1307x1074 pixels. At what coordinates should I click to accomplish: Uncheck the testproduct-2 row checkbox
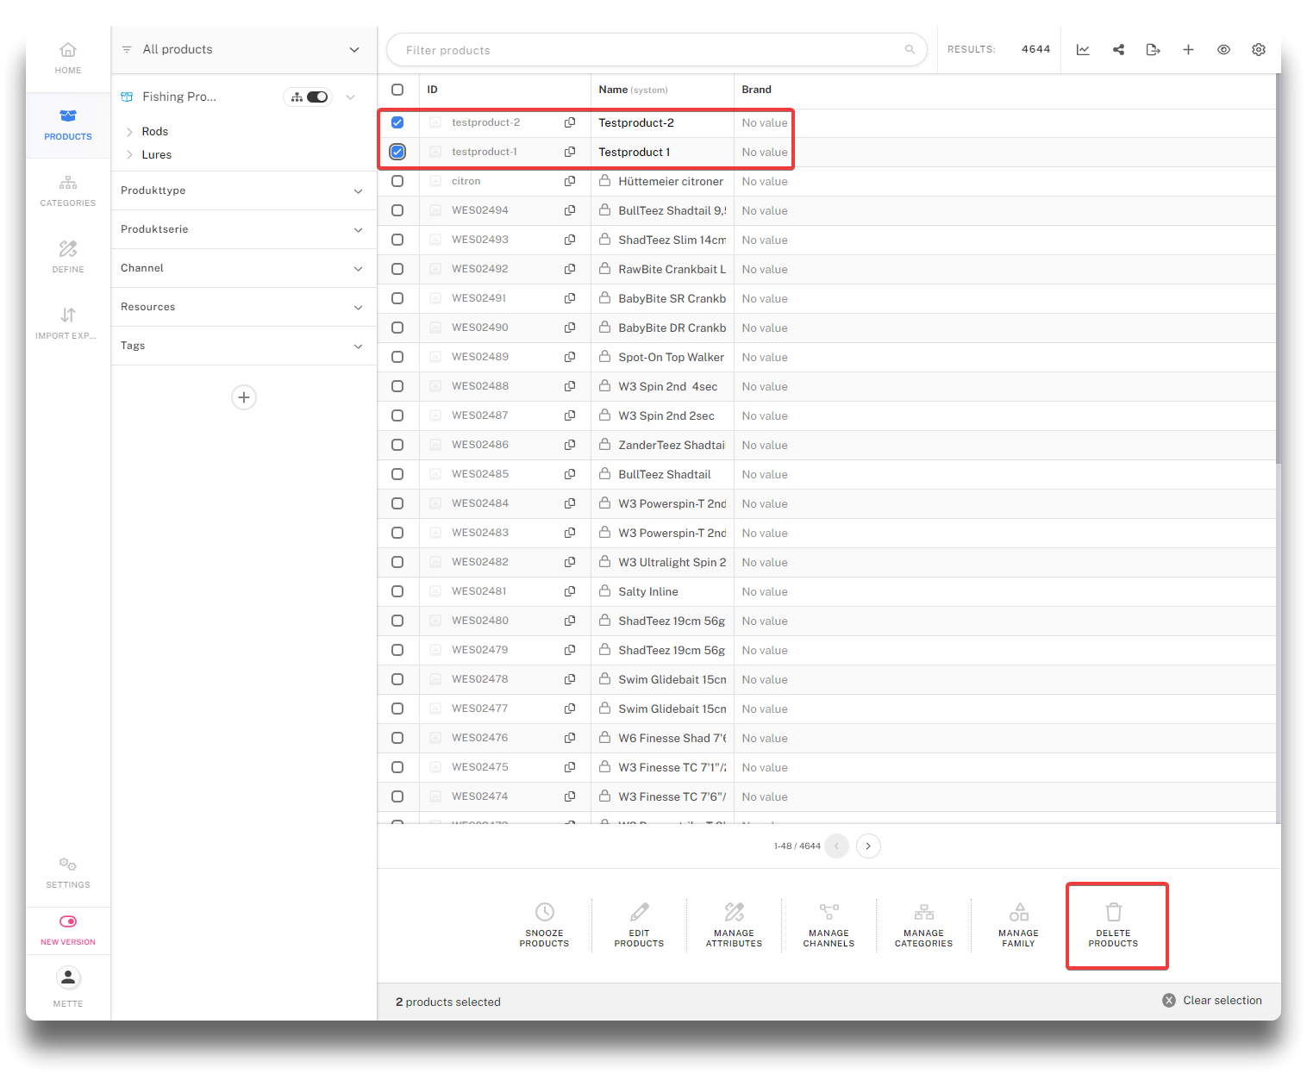pos(397,122)
